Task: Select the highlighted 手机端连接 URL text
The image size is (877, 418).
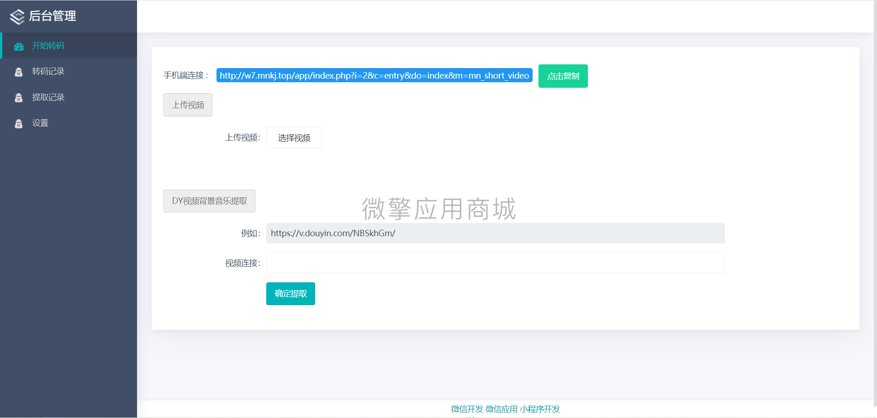Action: pyautogui.click(x=374, y=75)
